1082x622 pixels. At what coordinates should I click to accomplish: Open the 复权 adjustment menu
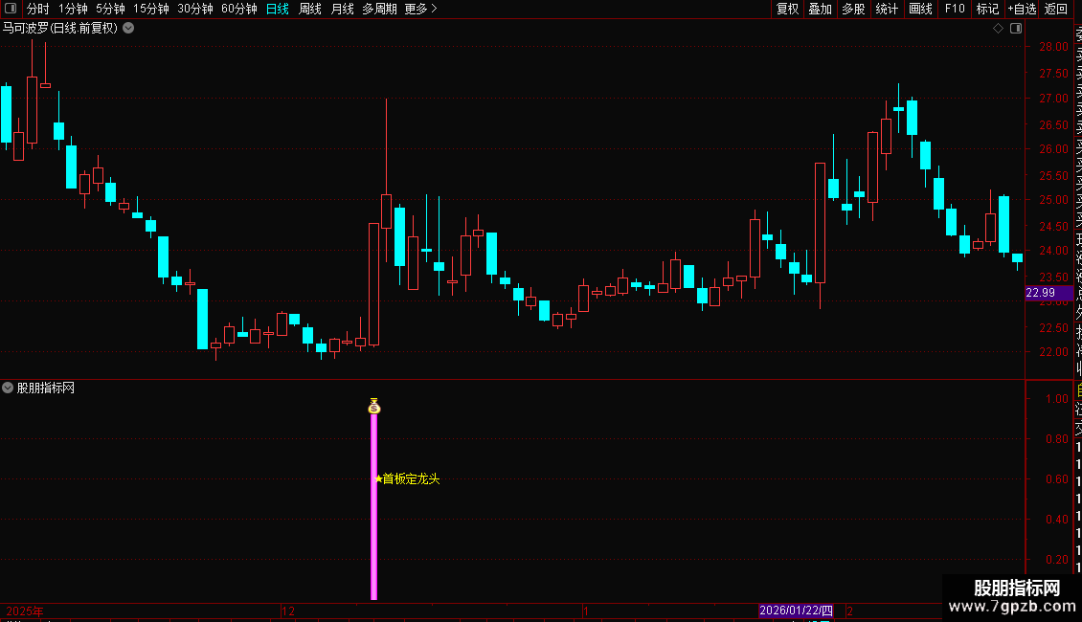[x=787, y=9]
